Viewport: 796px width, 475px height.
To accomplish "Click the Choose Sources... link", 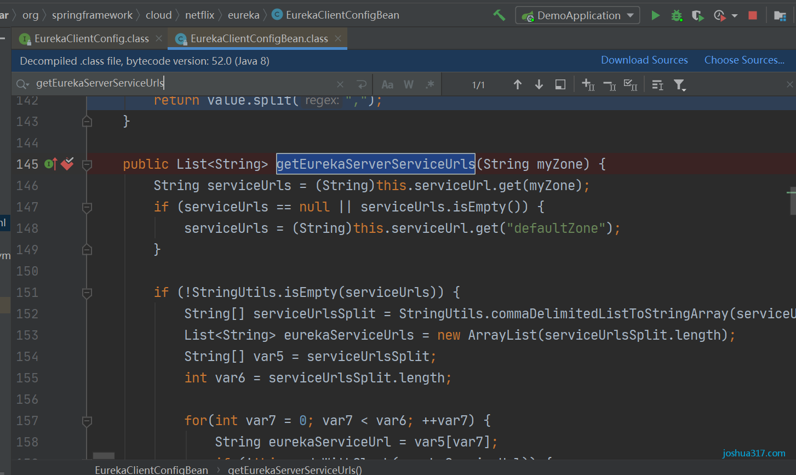I will click(x=744, y=60).
